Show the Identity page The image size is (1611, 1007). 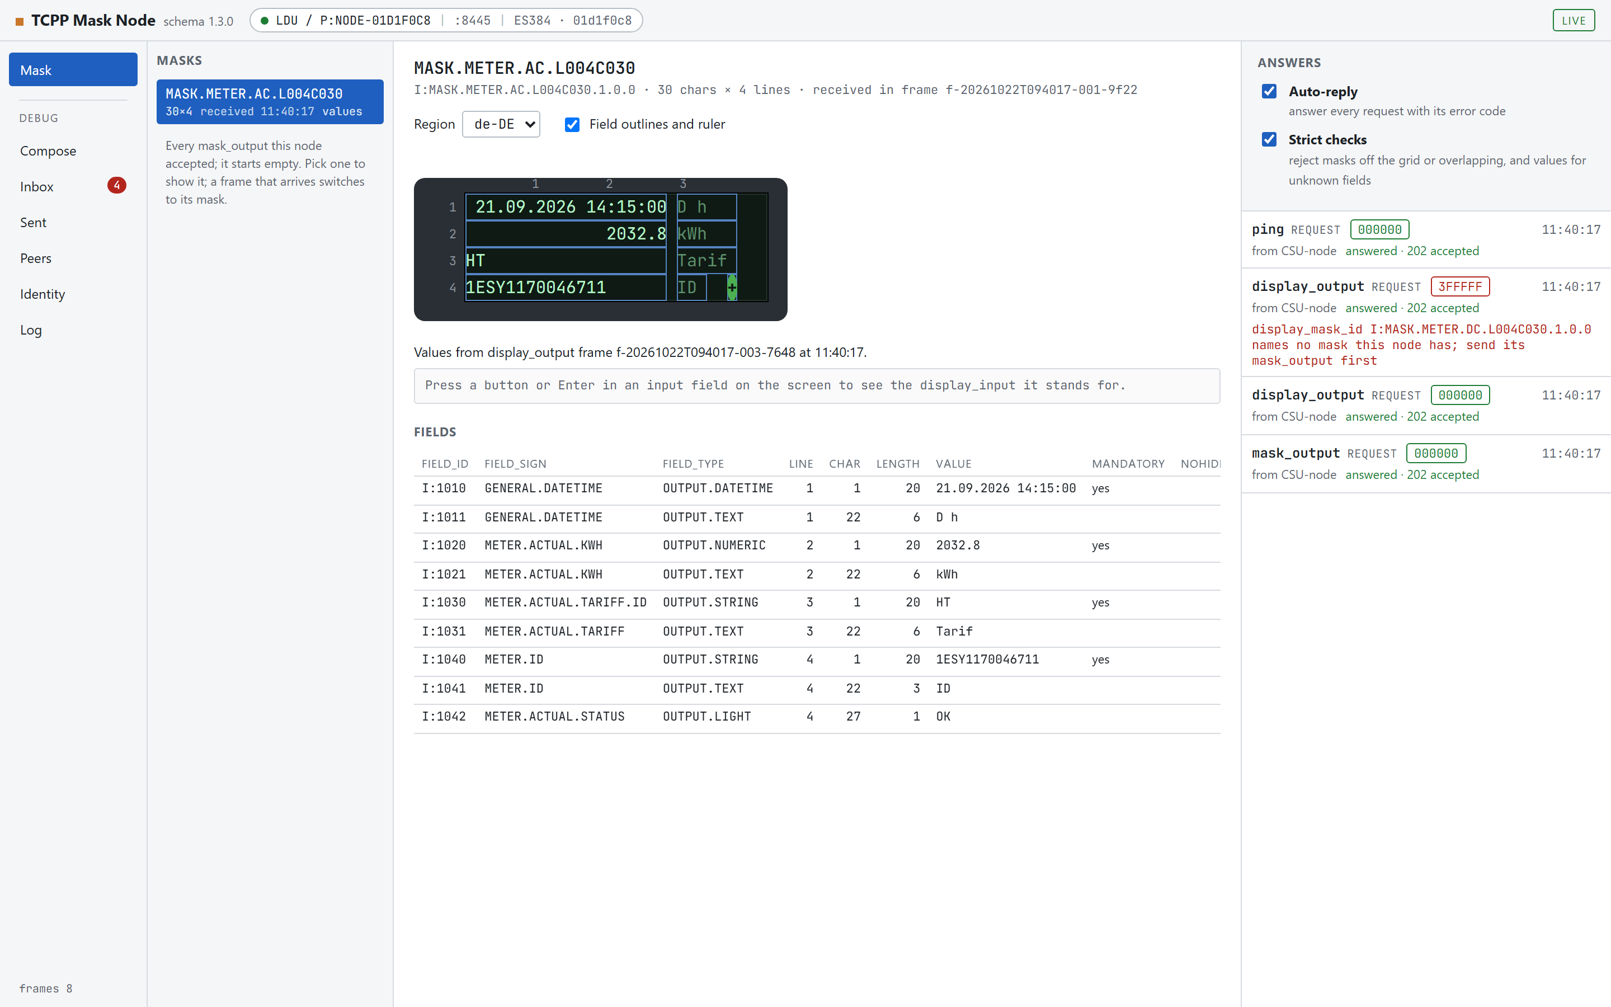73,294
